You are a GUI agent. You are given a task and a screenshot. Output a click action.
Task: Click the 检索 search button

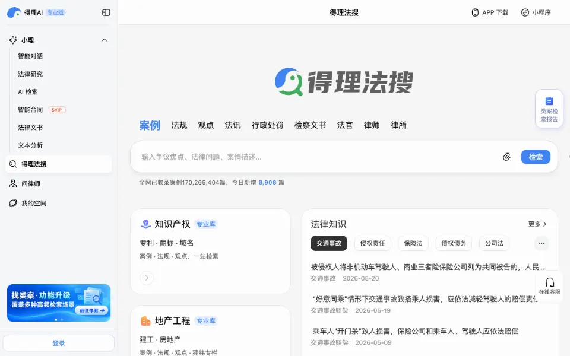pyautogui.click(x=536, y=157)
